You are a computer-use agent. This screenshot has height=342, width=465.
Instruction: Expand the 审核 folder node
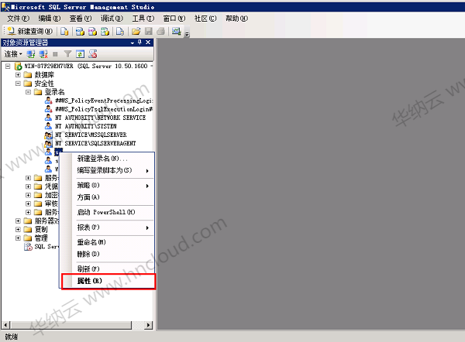28,203
